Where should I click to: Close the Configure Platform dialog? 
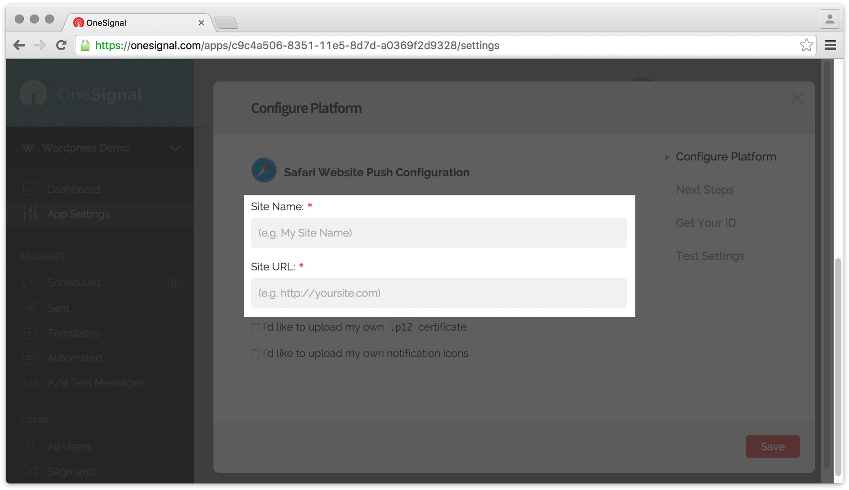[x=797, y=98]
